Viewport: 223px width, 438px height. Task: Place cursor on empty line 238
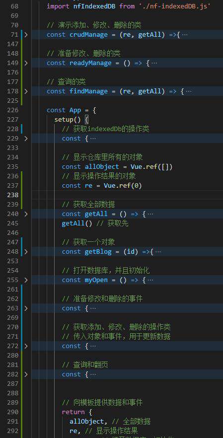point(127,195)
